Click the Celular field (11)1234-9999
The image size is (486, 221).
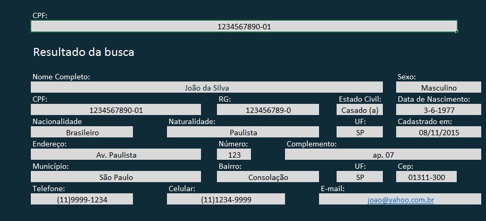pos(226,199)
